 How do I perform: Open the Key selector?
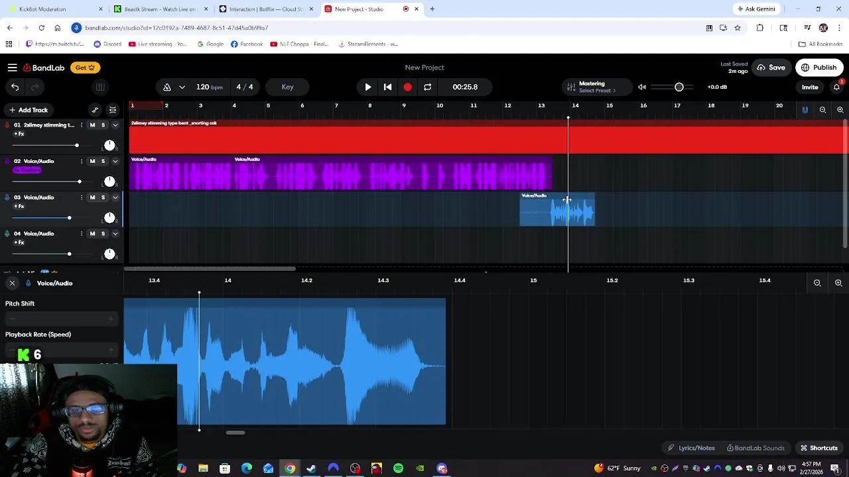coord(287,87)
